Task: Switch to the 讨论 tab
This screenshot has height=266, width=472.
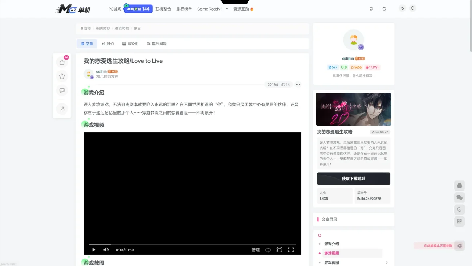Action: click(x=108, y=44)
